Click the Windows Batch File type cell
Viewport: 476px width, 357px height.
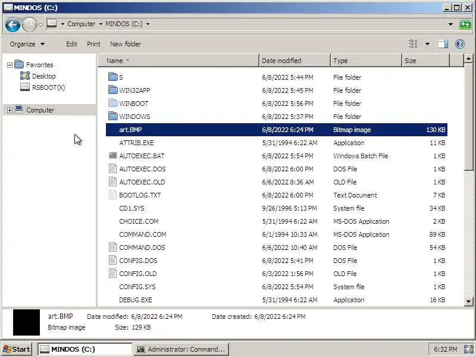[361, 156]
